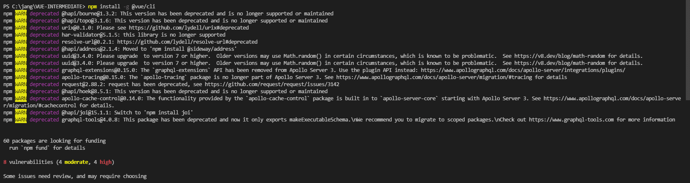Click the red 'high' vulnerability text
The width and height of the screenshot is (690, 183).
(x=106, y=162)
